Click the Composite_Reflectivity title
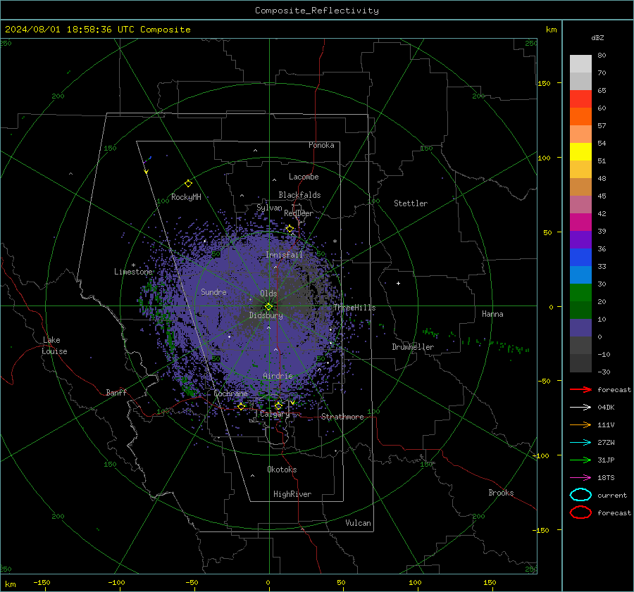 click(317, 11)
